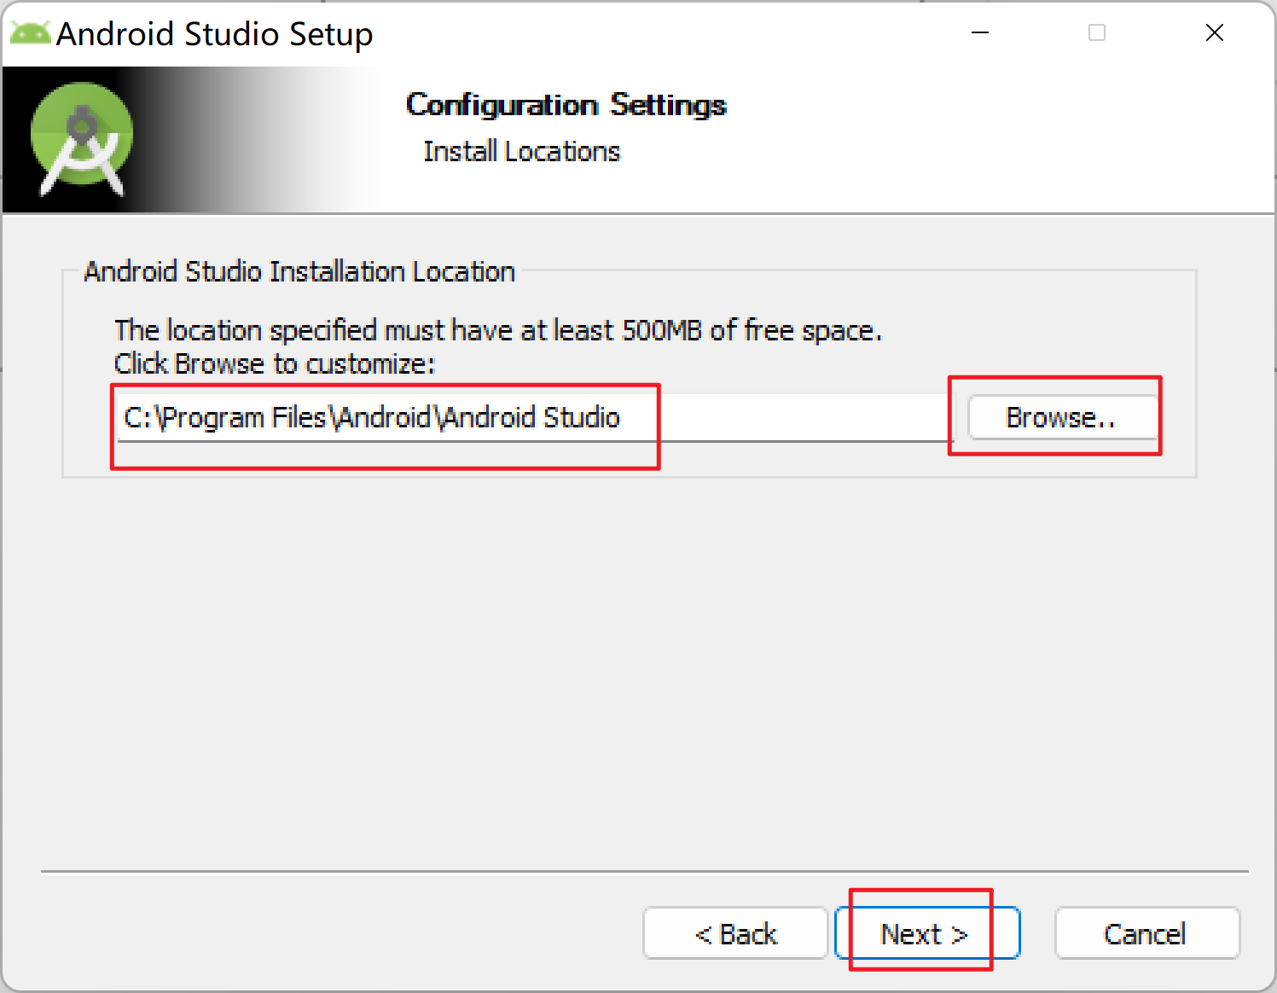
Task: Click the maximize icon in the title bar
Action: click(1096, 32)
